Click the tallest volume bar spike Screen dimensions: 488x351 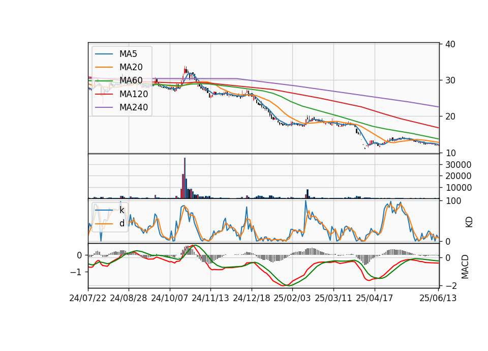pos(185,178)
